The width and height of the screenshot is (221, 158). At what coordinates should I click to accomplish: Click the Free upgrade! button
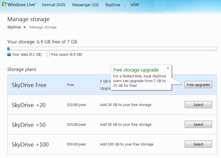(x=198, y=85)
